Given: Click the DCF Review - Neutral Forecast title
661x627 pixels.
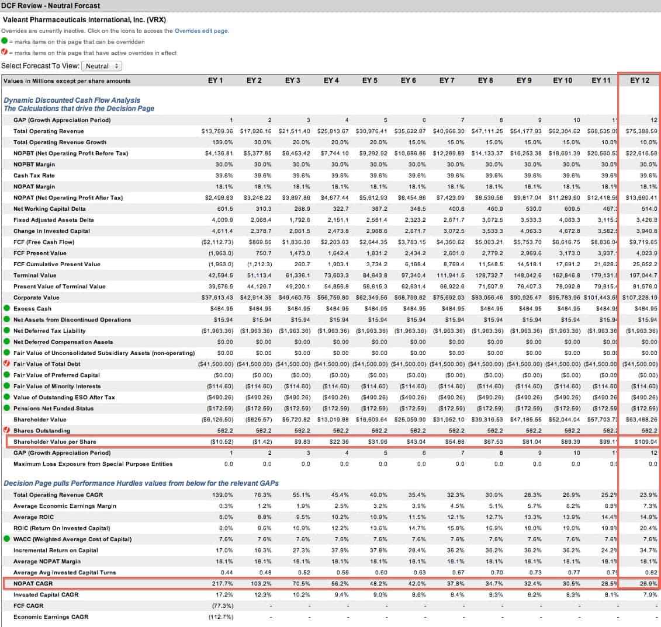Looking at the screenshot, I should (51, 5).
